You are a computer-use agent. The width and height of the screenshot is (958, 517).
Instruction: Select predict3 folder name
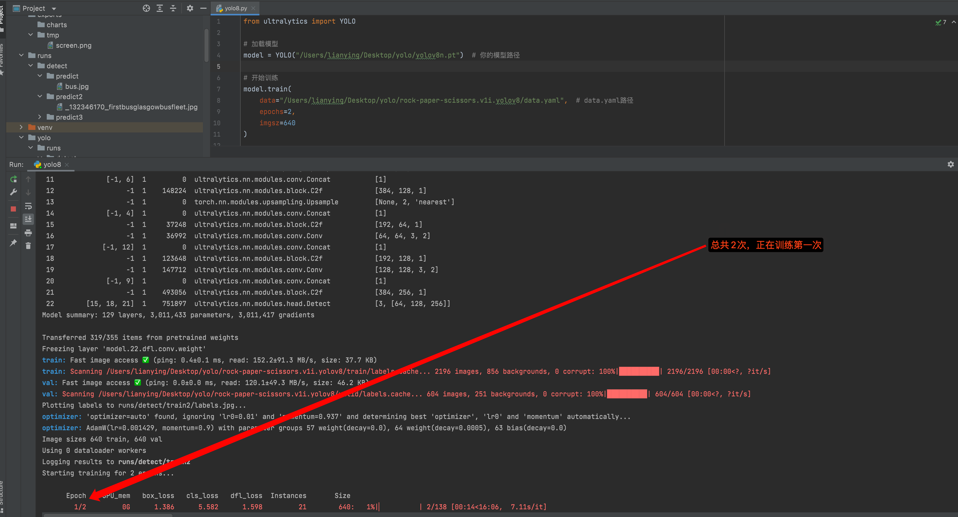coord(69,117)
